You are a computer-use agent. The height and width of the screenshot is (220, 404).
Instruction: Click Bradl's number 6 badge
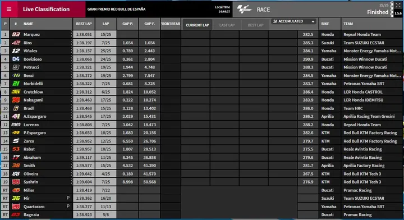click(16, 108)
